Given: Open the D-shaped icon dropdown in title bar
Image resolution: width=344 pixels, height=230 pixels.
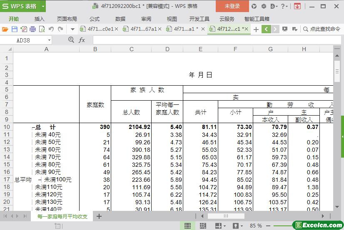Looking at the screenshot, I should pyautogui.click(x=274, y=6).
